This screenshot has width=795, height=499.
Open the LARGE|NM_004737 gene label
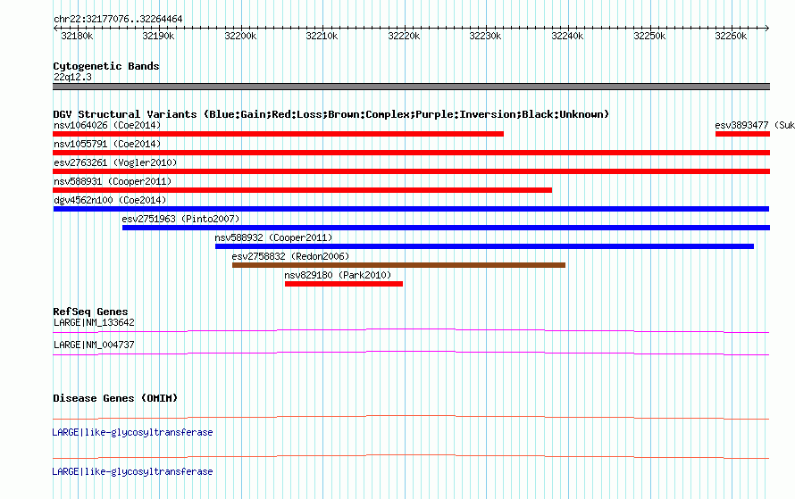point(94,345)
